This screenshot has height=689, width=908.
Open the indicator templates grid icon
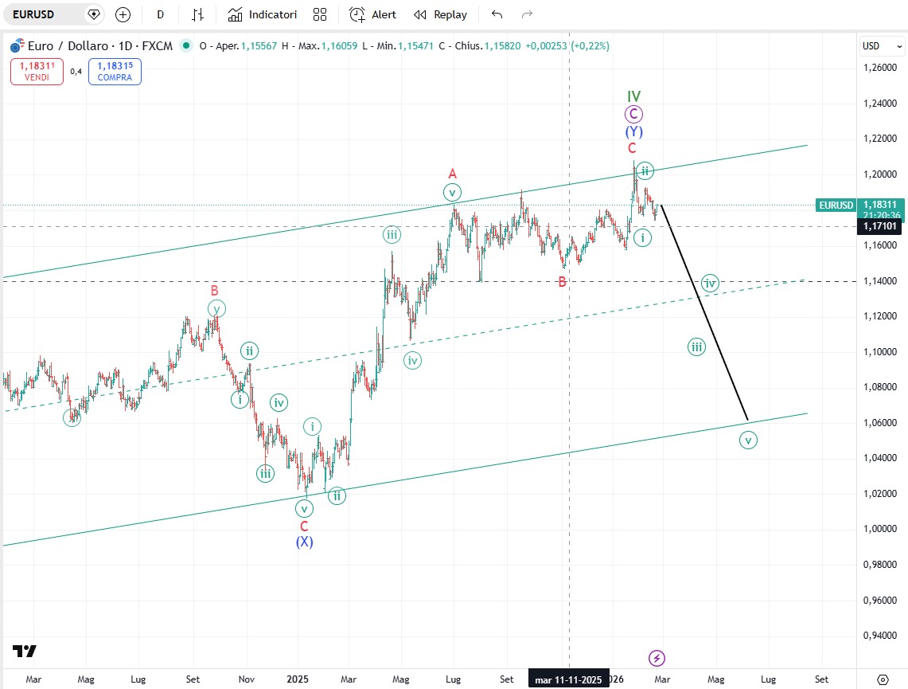pos(320,14)
